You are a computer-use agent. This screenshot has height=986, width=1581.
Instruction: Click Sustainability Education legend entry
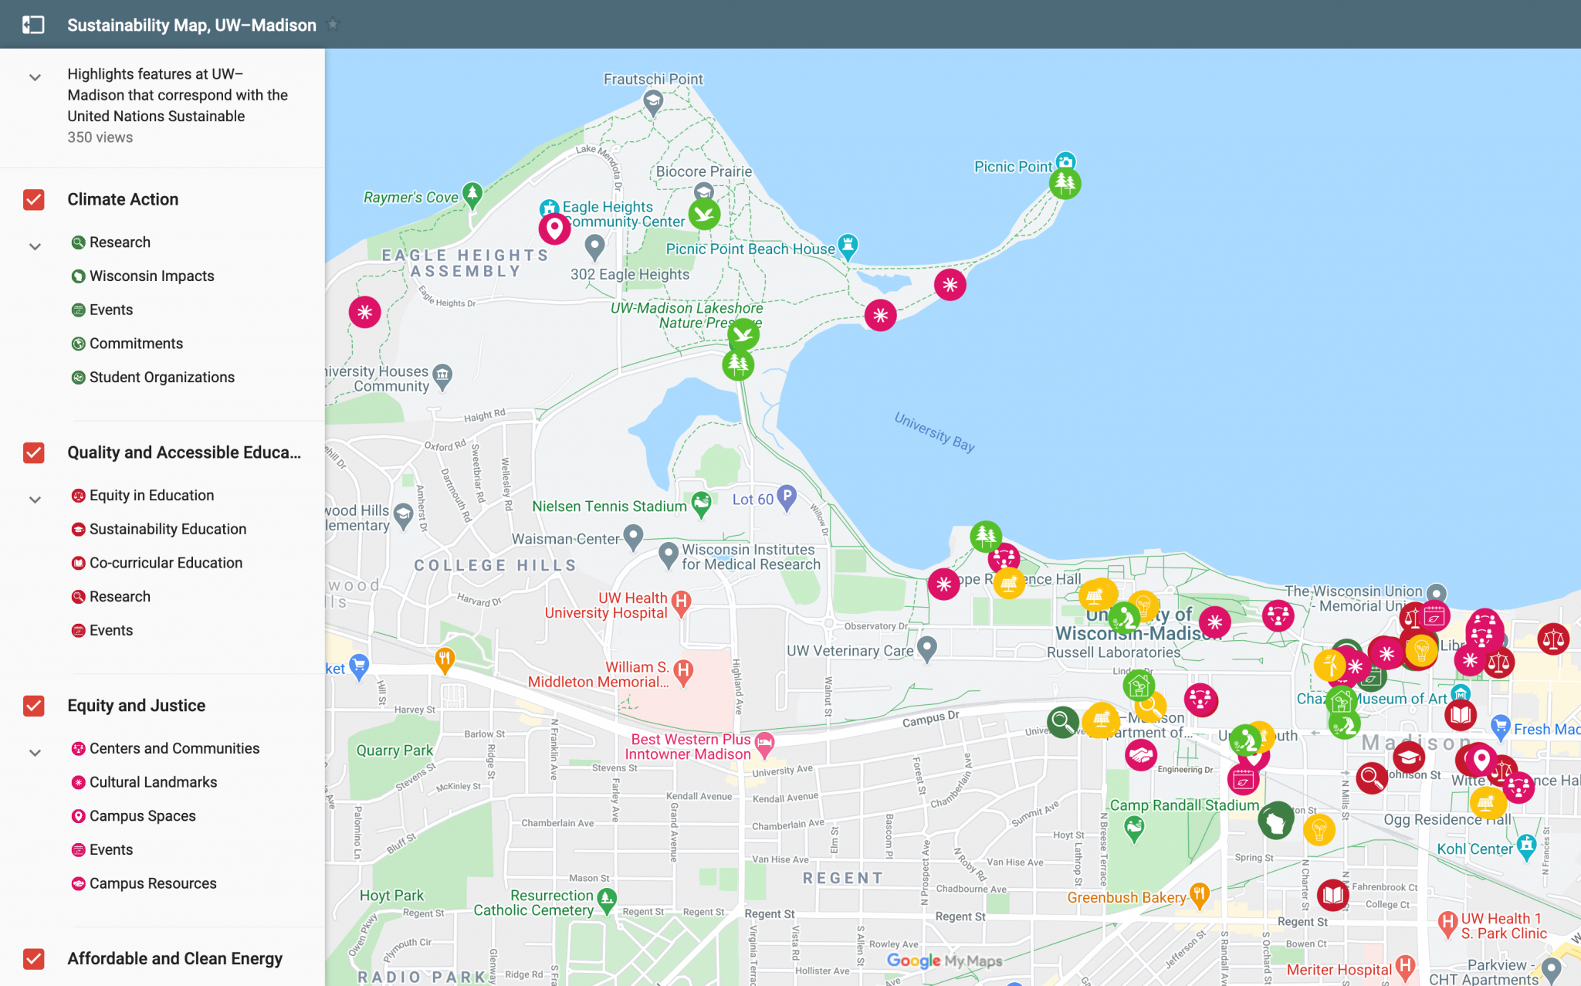(x=160, y=529)
